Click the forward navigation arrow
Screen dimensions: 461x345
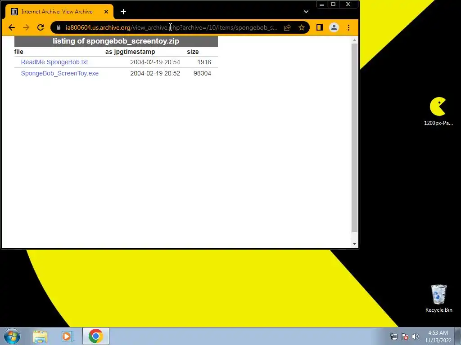[26, 27]
